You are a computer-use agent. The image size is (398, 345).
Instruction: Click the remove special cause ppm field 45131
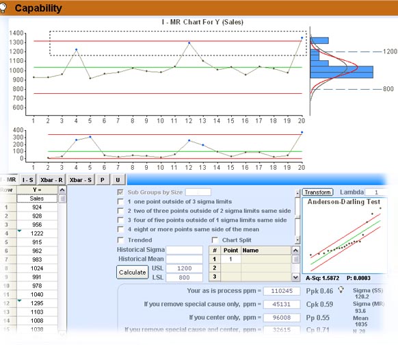coord(282,305)
